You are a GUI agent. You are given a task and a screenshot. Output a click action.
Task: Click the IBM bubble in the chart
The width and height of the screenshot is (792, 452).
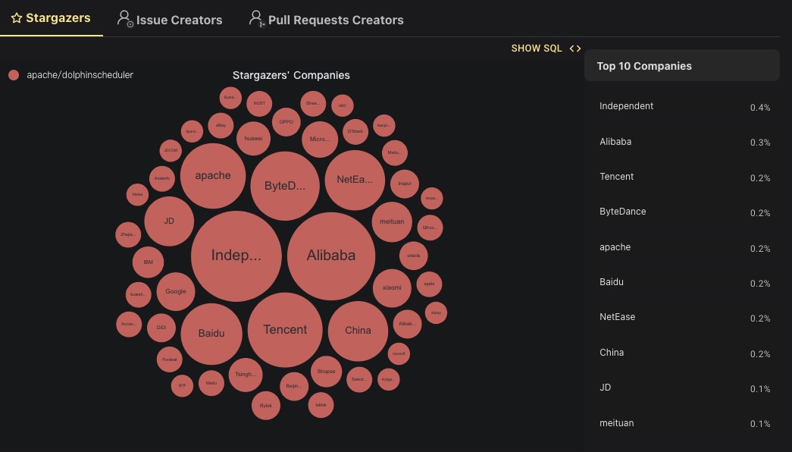[x=148, y=262]
